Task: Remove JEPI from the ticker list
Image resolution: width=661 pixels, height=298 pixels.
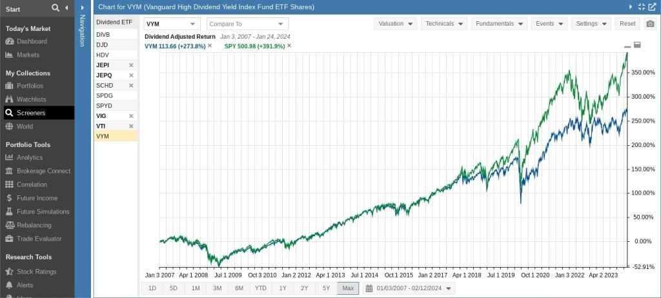Action: point(131,65)
